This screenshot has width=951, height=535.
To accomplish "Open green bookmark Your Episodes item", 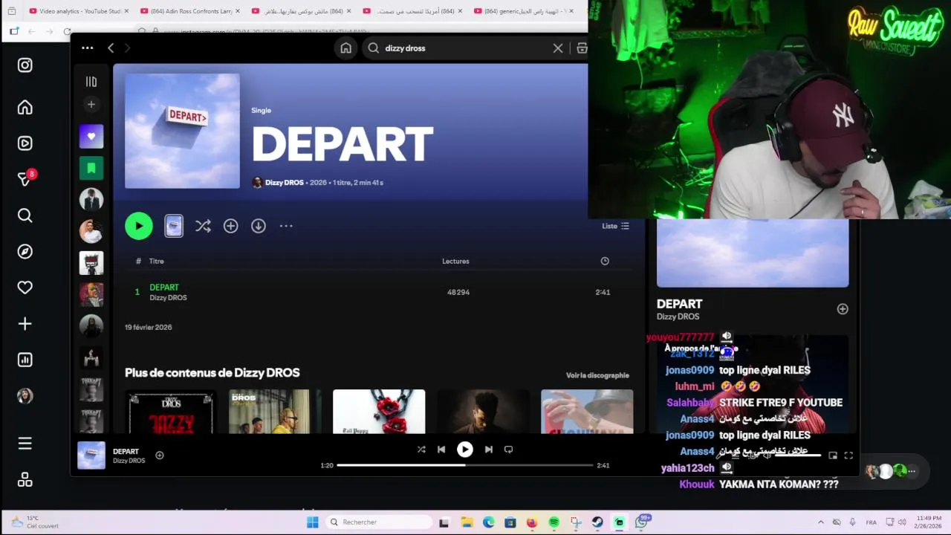I will tap(91, 168).
